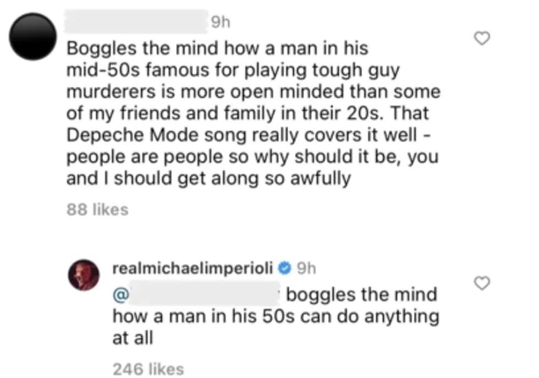Click "of my friends and family" line
This screenshot has height=378, width=539.
coord(165,114)
